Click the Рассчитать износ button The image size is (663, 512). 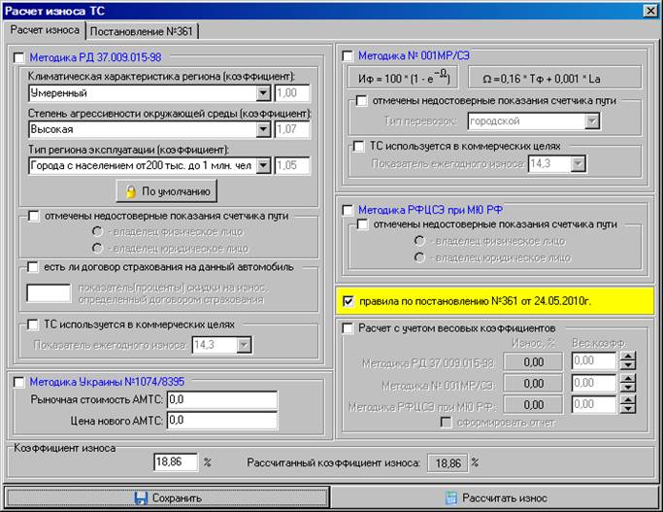495,497
